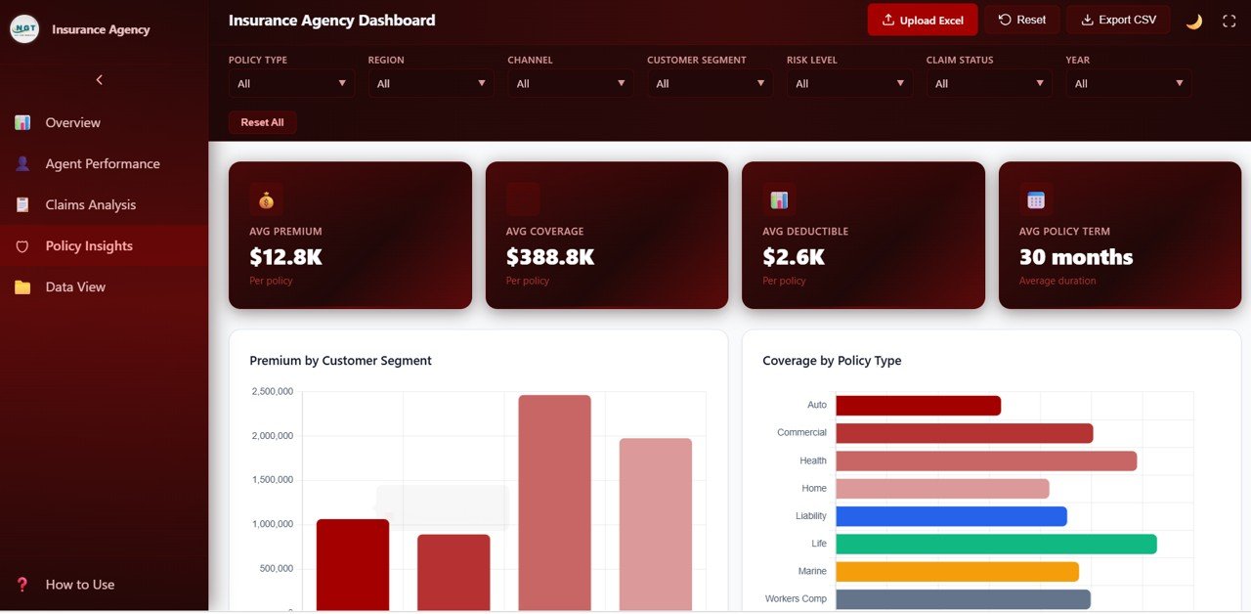The image size is (1251, 614).
Task: Click the NGT agency logo
Action: 24,29
